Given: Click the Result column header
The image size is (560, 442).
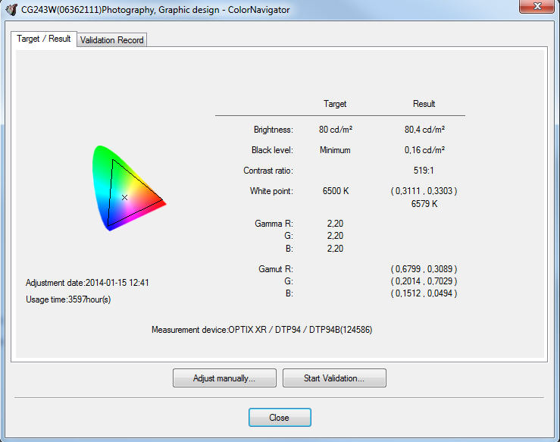Looking at the screenshot, I should [424, 104].
